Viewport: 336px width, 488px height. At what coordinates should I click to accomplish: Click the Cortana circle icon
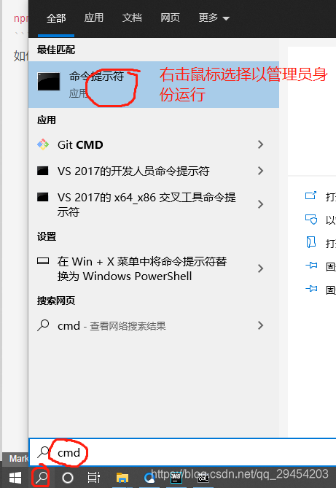(x=68, y=478)
